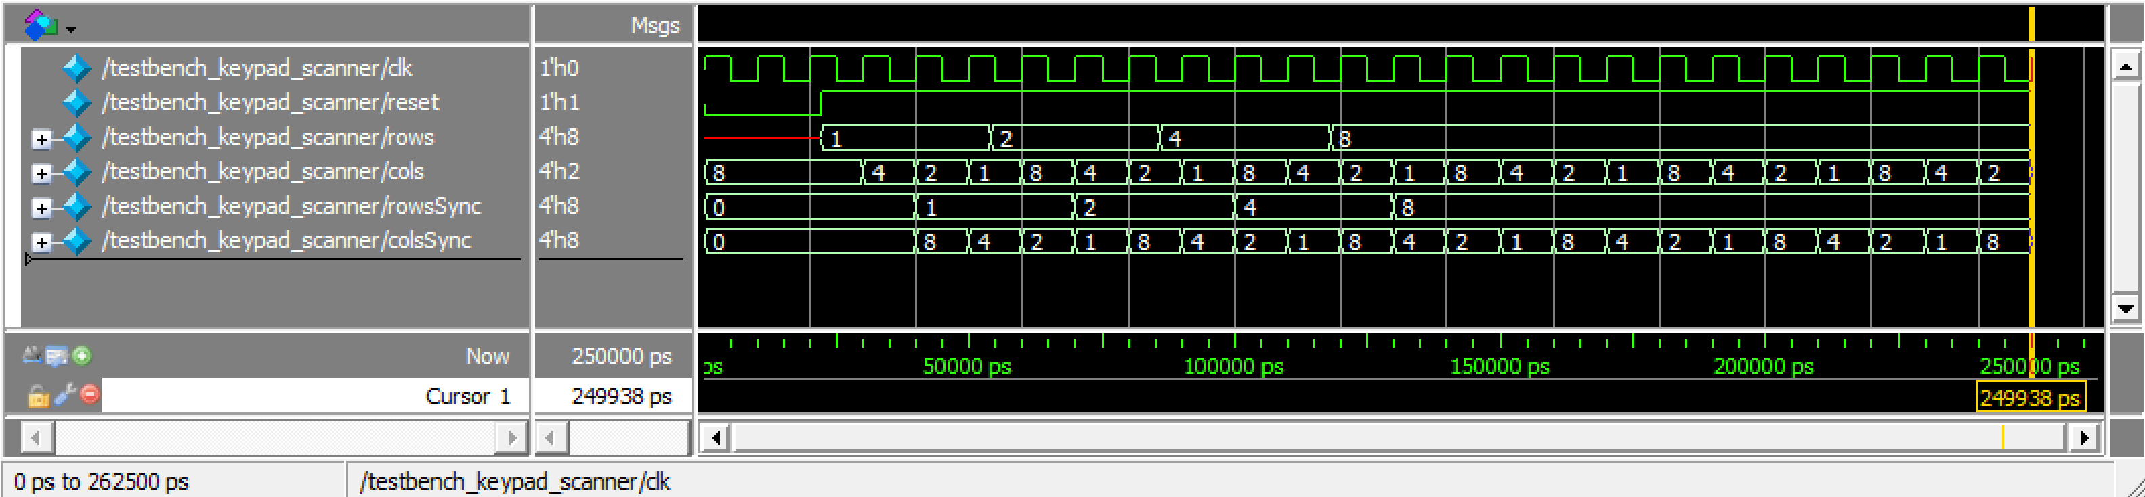The height and width of the screenshot is (497, 2145).
Task: Click the insert cursor green plus icon
Action: click(81, 356)
